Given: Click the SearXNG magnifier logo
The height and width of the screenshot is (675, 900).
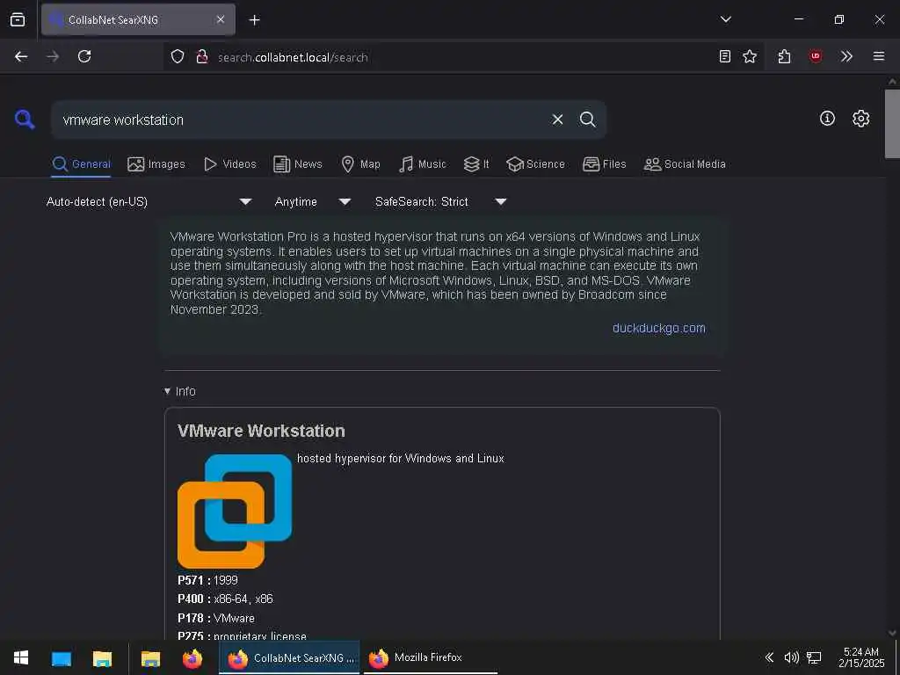Looking at the screenshot, I should point(25,120).
